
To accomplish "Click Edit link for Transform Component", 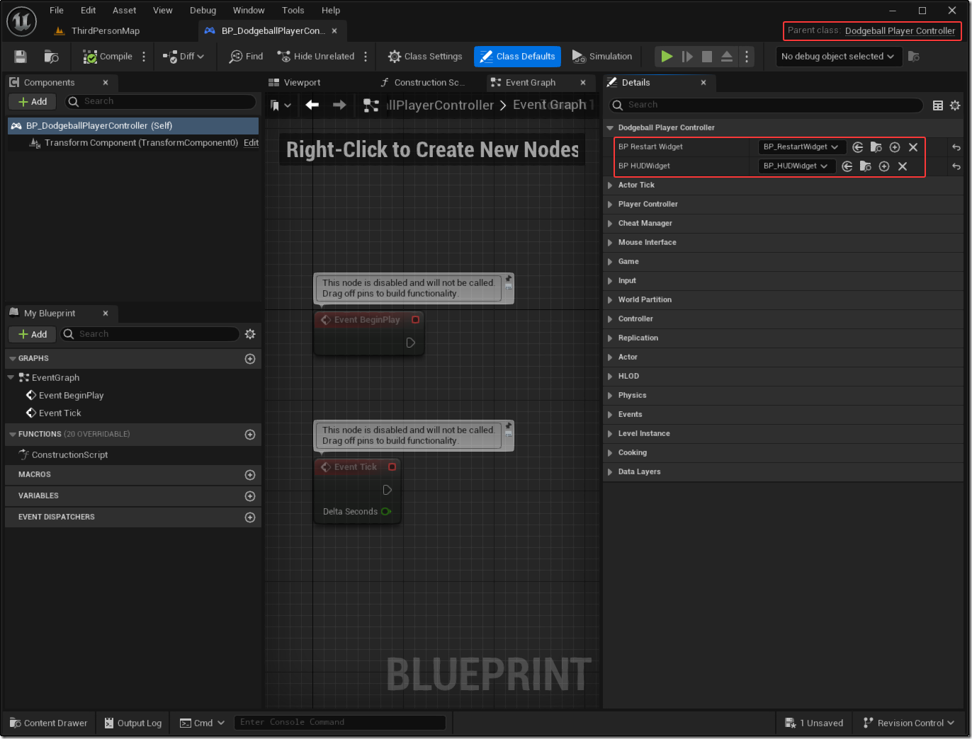I will (251, 143).
